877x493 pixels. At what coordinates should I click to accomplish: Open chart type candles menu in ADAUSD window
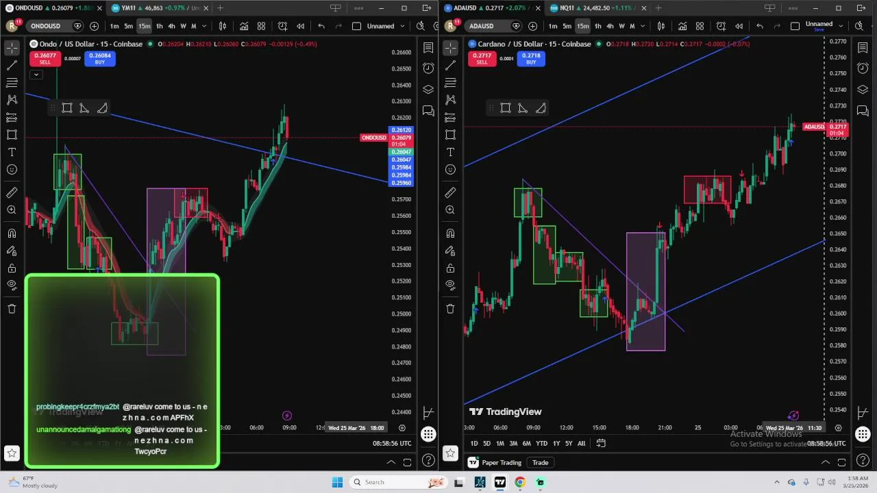(x=660, y=26)
